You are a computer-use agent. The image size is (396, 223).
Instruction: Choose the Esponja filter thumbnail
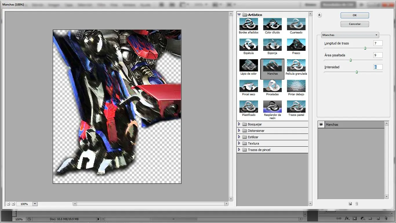[x=272, y=45]
